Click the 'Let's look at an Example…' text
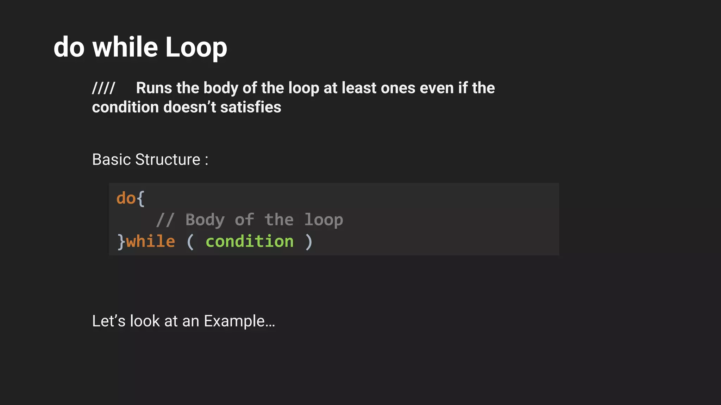Viewport: 721px width, 405px height. [183, 321]
